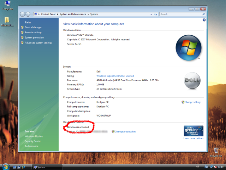Viewport: 226px width, 170px height.
Task: Click the shield icon beside System protection
Action: (x=22, y=38)
